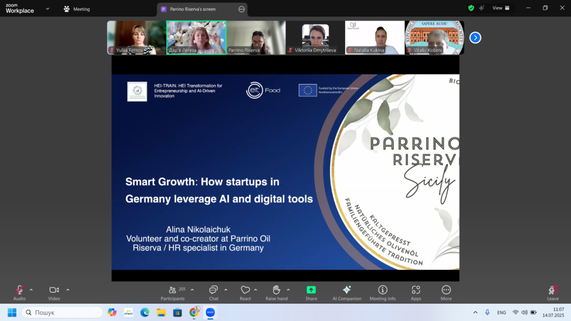The height and width of the screenshot is (321, 571).
Task: Open the Windows Start menu
Action: click(x=12, y=312)
